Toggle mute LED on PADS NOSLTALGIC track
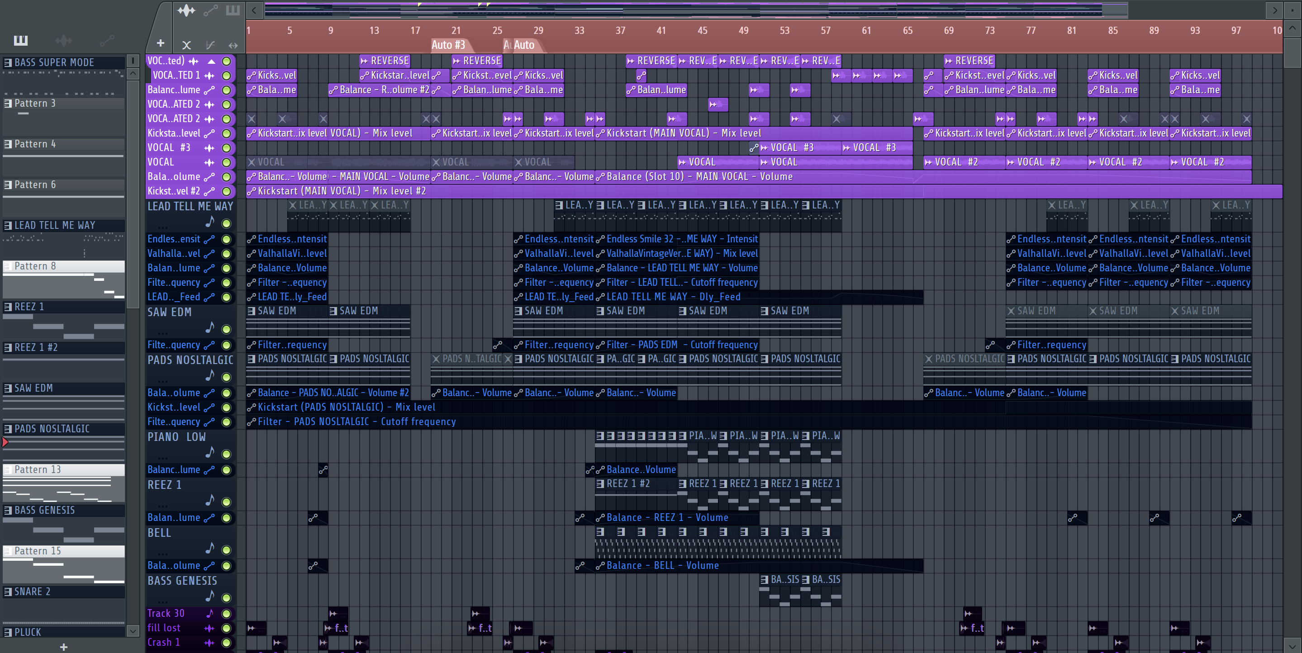This screenshot has height=653, width=1302. pos(227,377)
